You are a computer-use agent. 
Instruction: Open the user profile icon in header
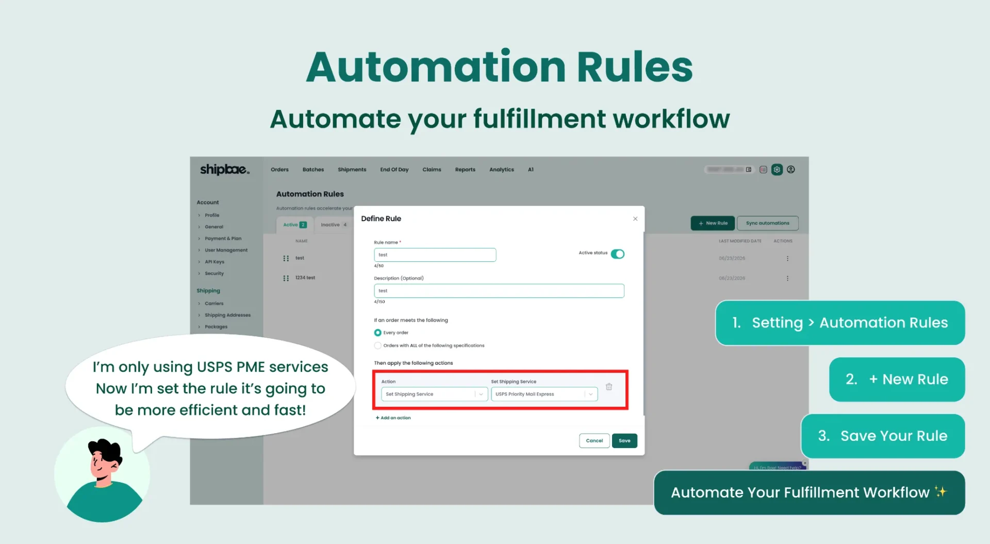click(790, 170)
